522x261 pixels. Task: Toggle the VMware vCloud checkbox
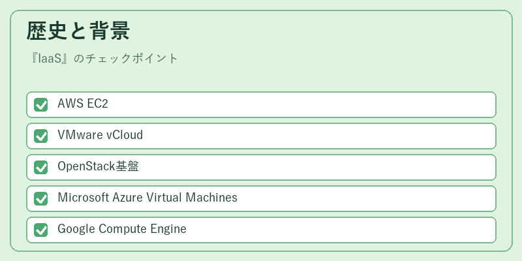click(41, 136)
